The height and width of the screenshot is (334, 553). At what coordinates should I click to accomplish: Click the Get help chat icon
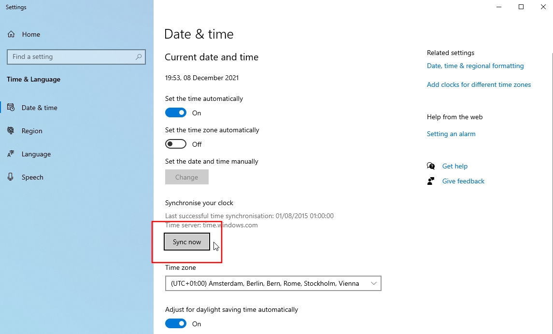(x=431, y=166)
